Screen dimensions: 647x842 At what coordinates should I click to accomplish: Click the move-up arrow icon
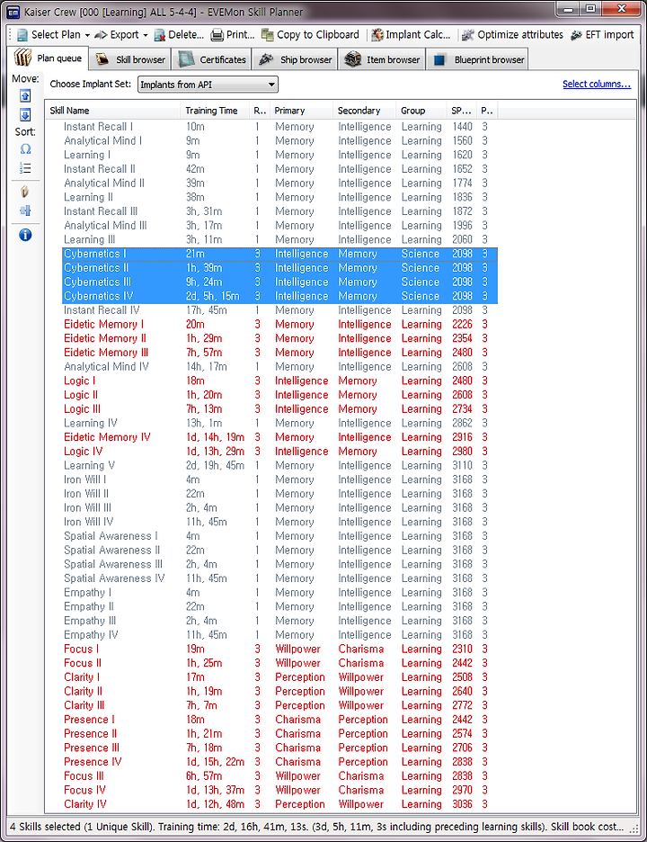25,96
